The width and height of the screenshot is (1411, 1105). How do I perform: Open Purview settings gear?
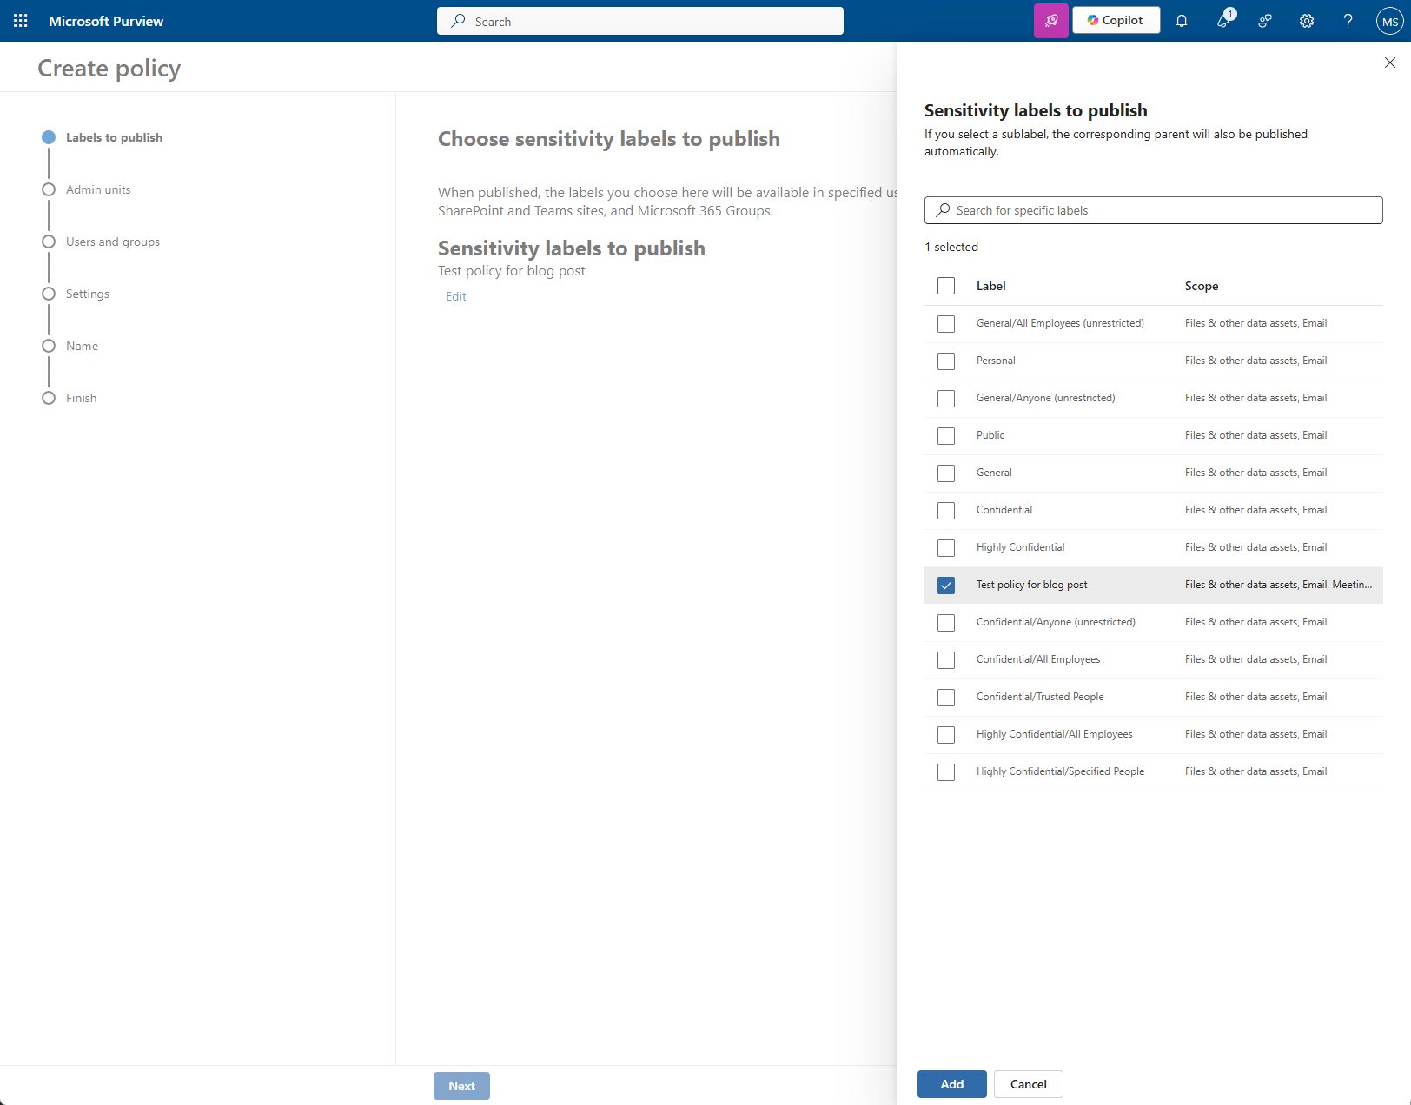[x=1307, y=21]
